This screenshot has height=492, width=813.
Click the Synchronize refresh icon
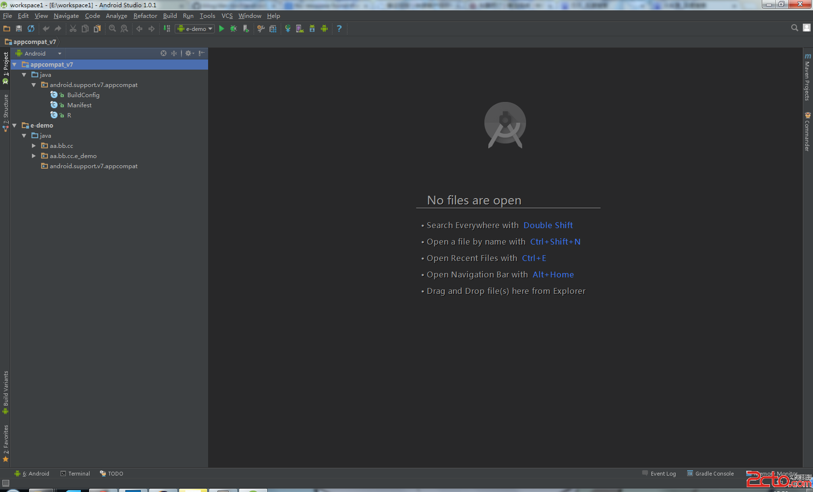coord(31,29)
